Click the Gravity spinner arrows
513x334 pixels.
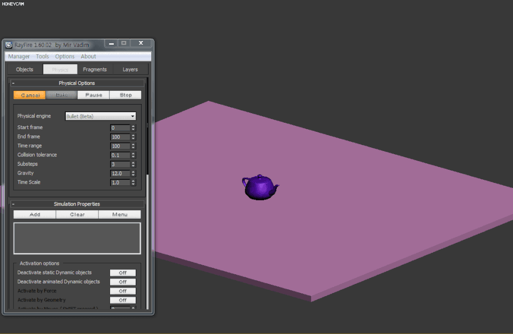133,173
